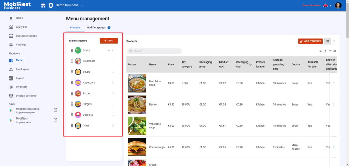Open the filter list icon
Screen dimensions: 349x166
coord(330,51)
